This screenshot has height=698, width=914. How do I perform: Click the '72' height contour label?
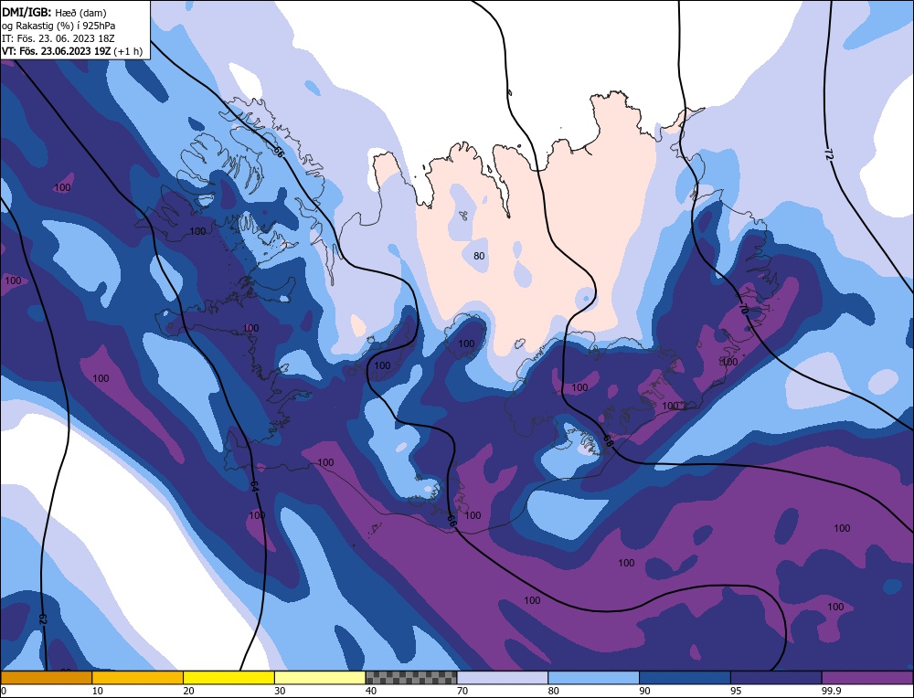[828, 153]
